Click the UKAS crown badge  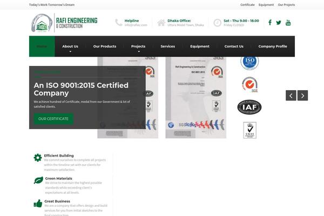coord(250,130)
